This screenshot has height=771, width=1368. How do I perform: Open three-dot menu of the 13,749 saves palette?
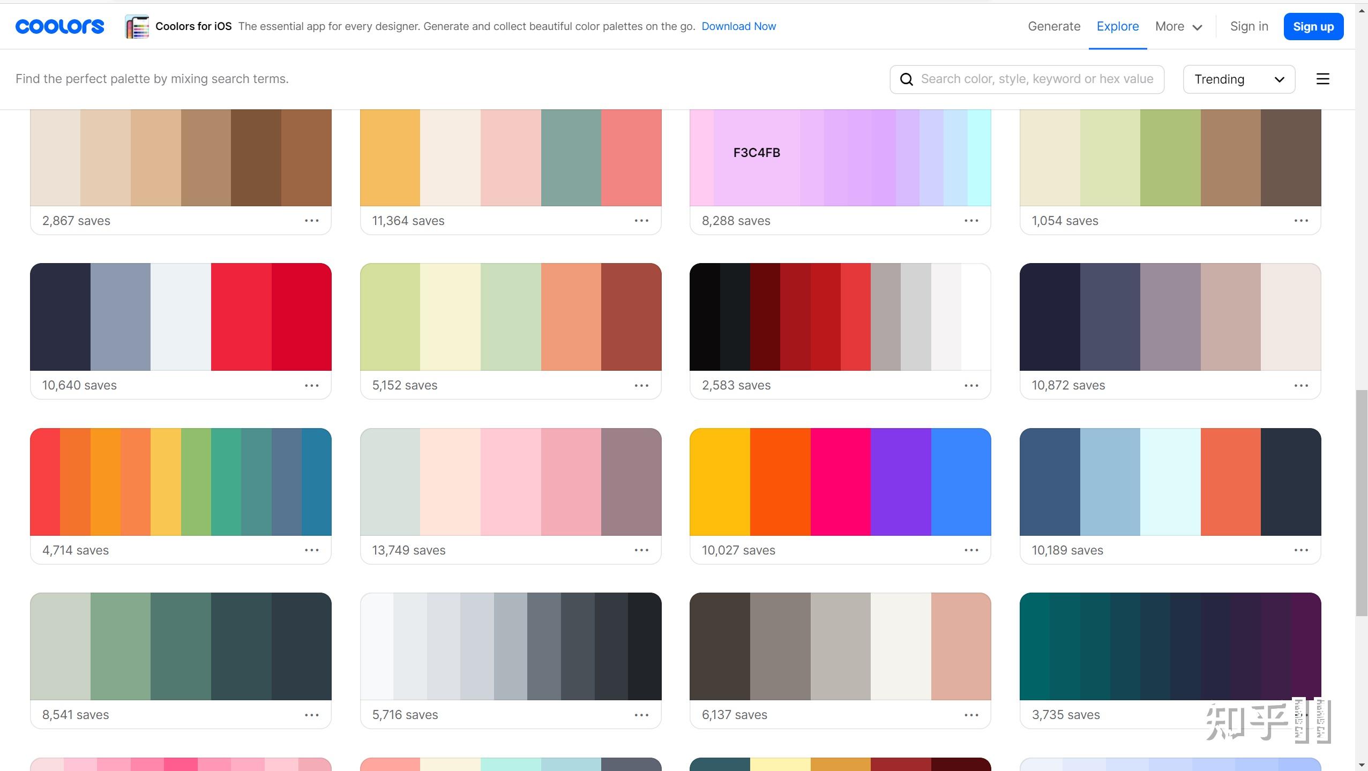pyautogui.click(x=641, y=550)
